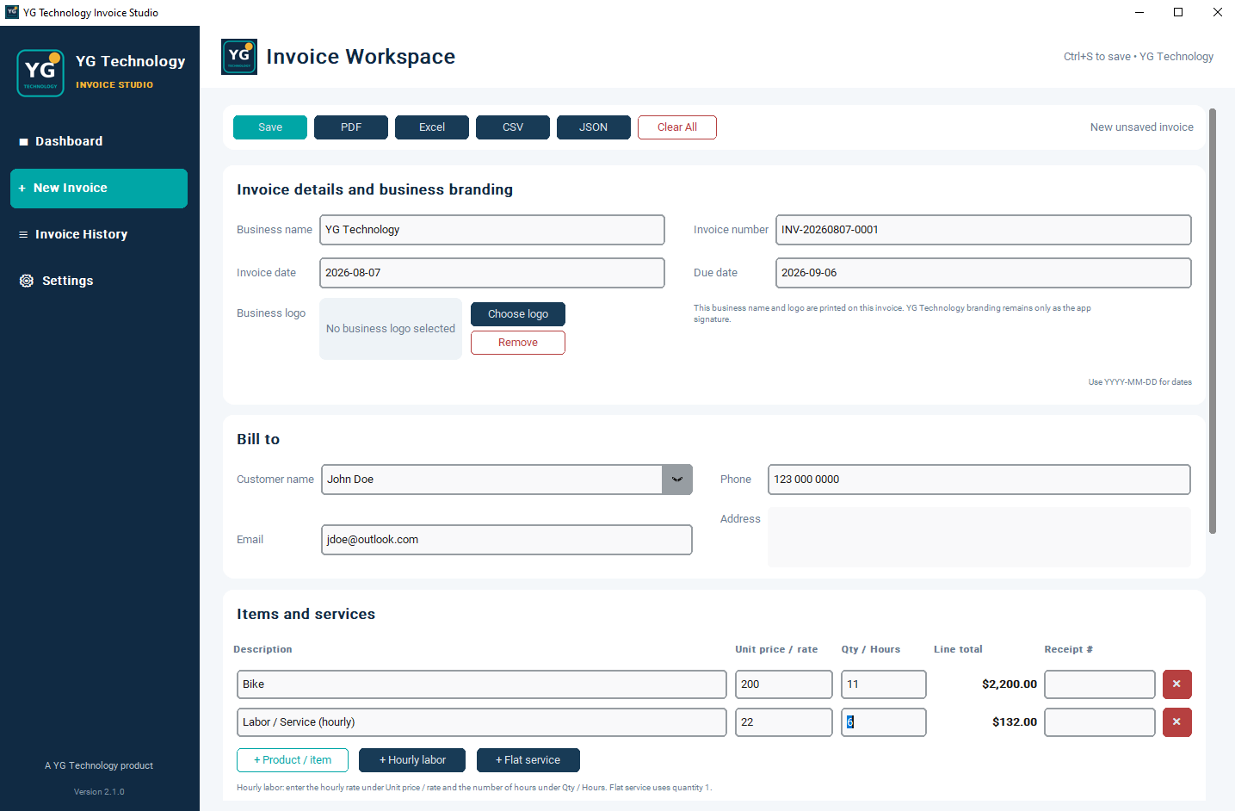
Task: Export invoice to Excel
Action: point(432,127)
